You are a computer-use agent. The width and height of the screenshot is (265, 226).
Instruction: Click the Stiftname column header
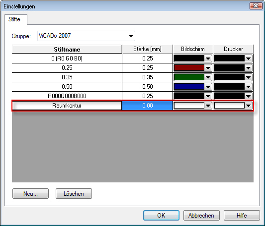pos(67,50)
